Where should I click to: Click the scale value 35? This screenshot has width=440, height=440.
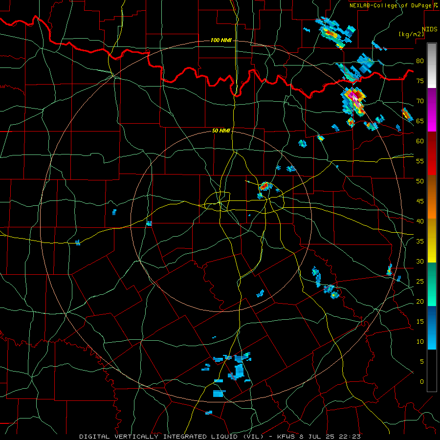click(x=420, y=242)
